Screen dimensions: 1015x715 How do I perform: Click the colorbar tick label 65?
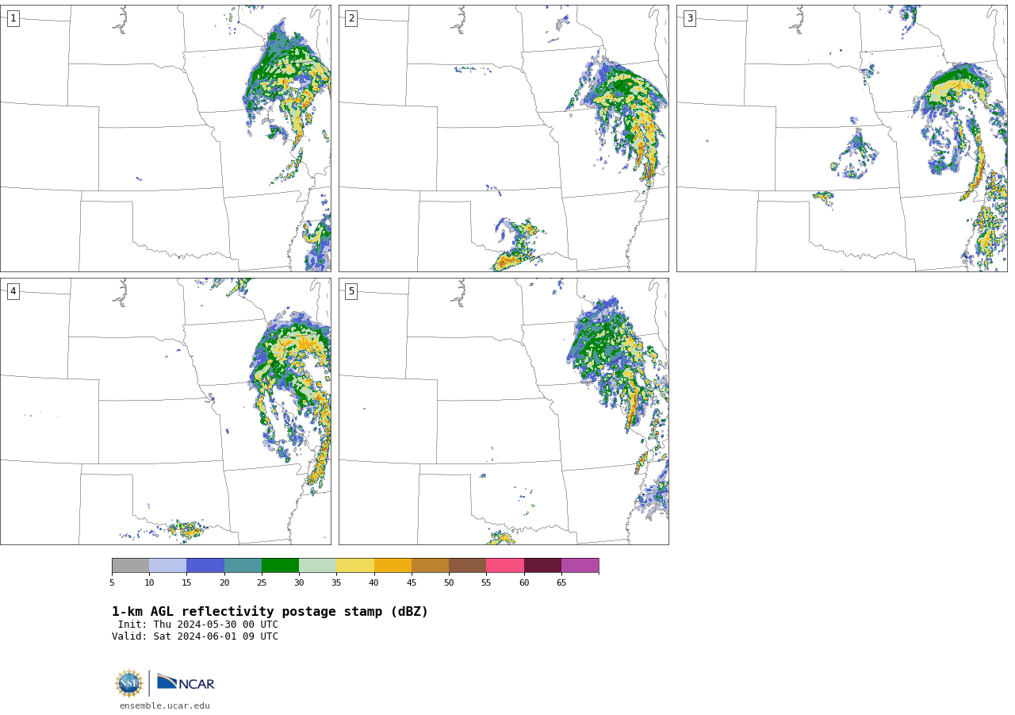pyautogui.click(x=561, y=583)
